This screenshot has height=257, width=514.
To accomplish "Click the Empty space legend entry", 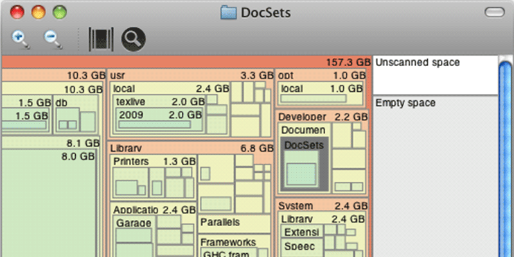I will pyautogui.click(x=406, y=103).
